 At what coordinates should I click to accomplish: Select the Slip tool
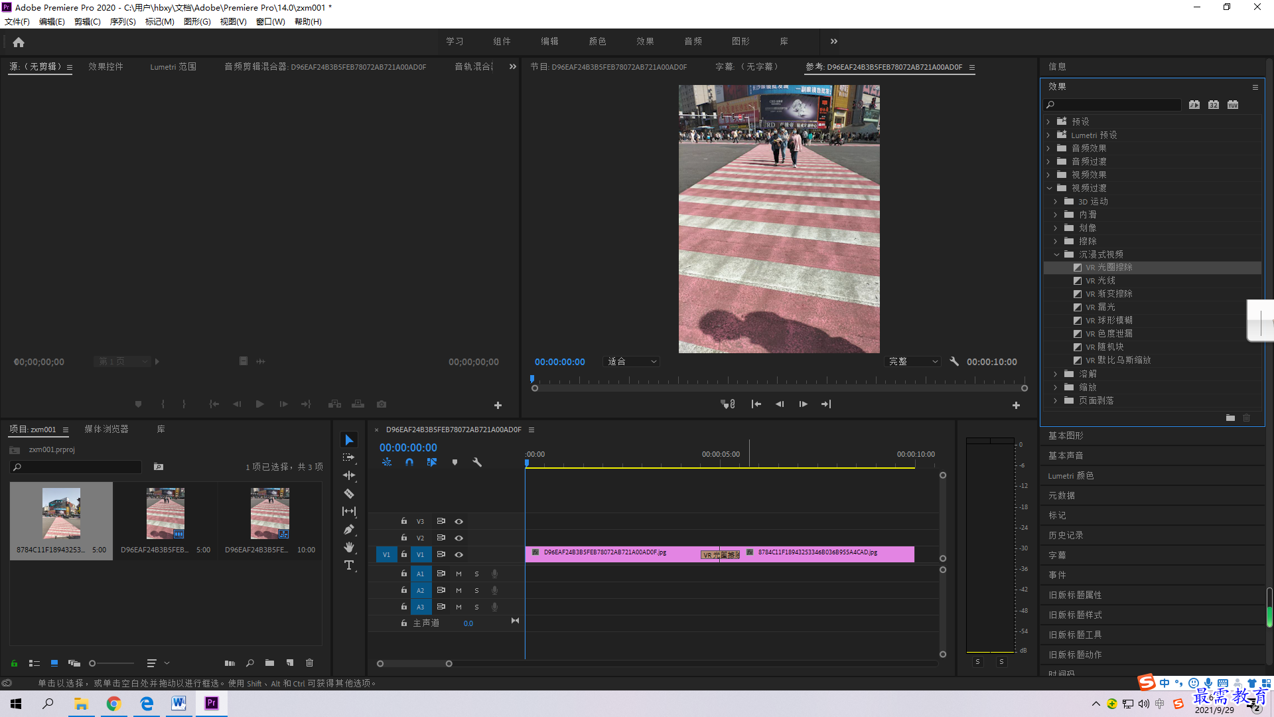point(349,511)
